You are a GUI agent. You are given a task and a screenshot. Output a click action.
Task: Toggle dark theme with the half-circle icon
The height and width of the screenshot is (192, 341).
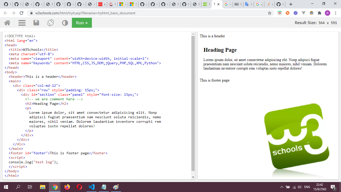(x=65, y=23)
